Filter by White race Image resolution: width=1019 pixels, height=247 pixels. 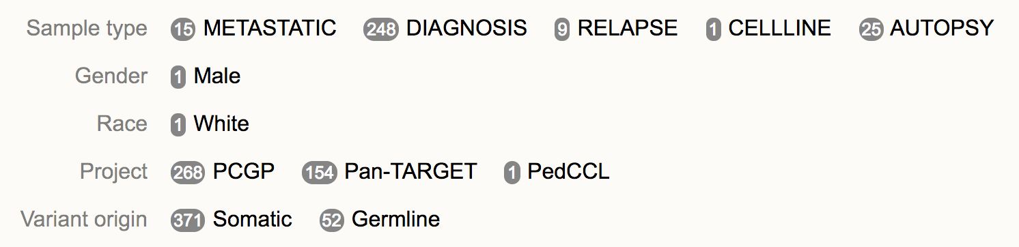pos(221,123)
